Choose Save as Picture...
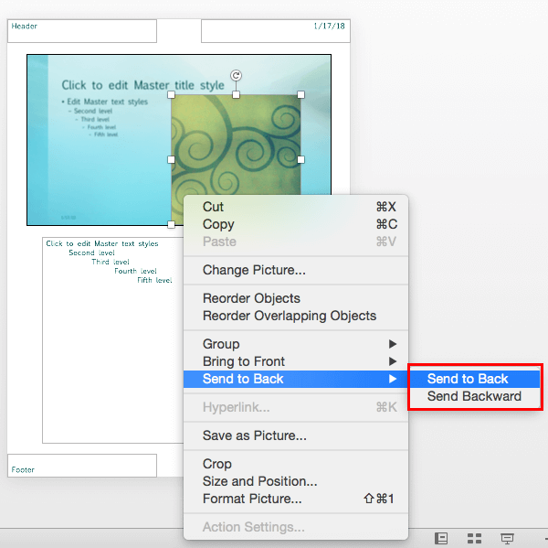Viewport: 548px width, 548px height. [x=254, y=435]
